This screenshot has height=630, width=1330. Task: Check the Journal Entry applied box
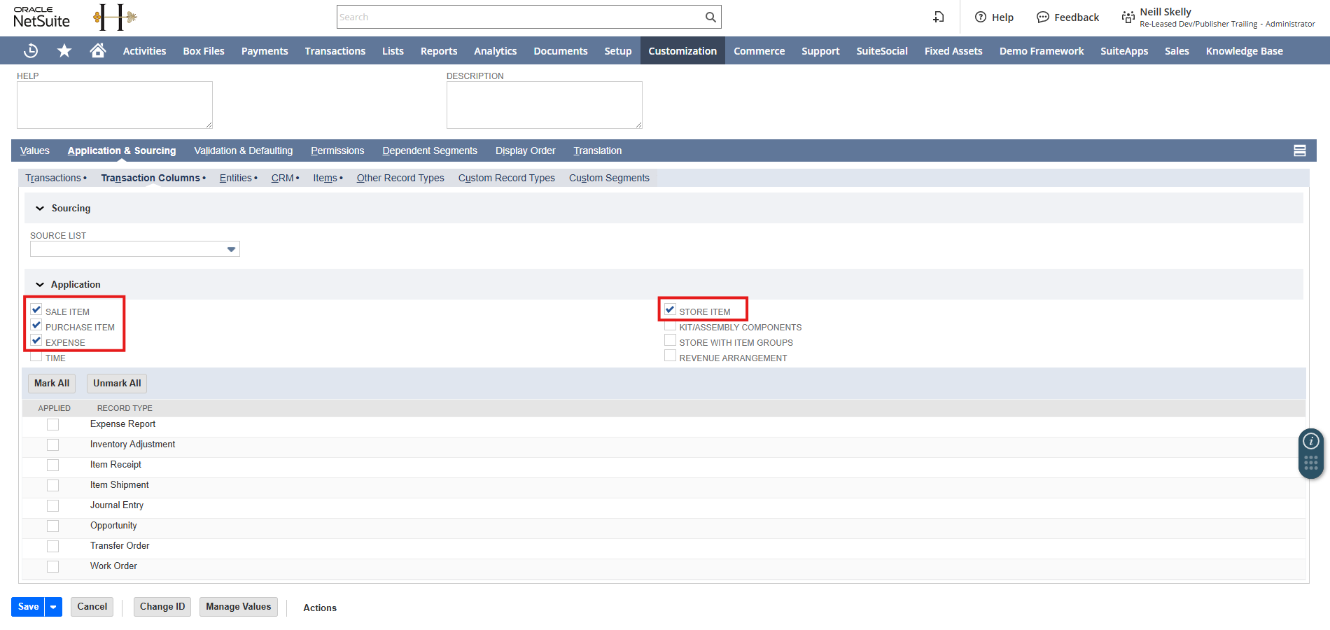coord(52,505)
